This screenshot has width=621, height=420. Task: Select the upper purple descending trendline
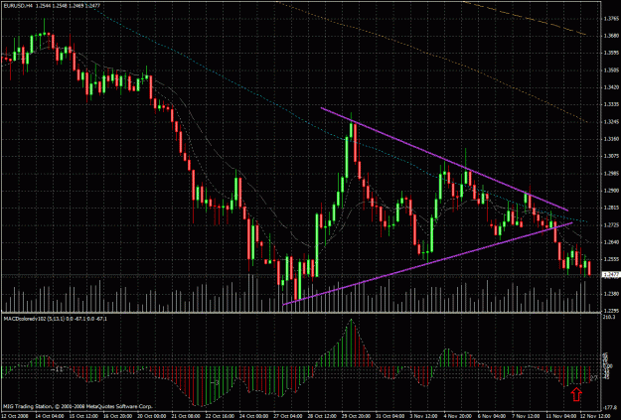(x=444, y=159)
